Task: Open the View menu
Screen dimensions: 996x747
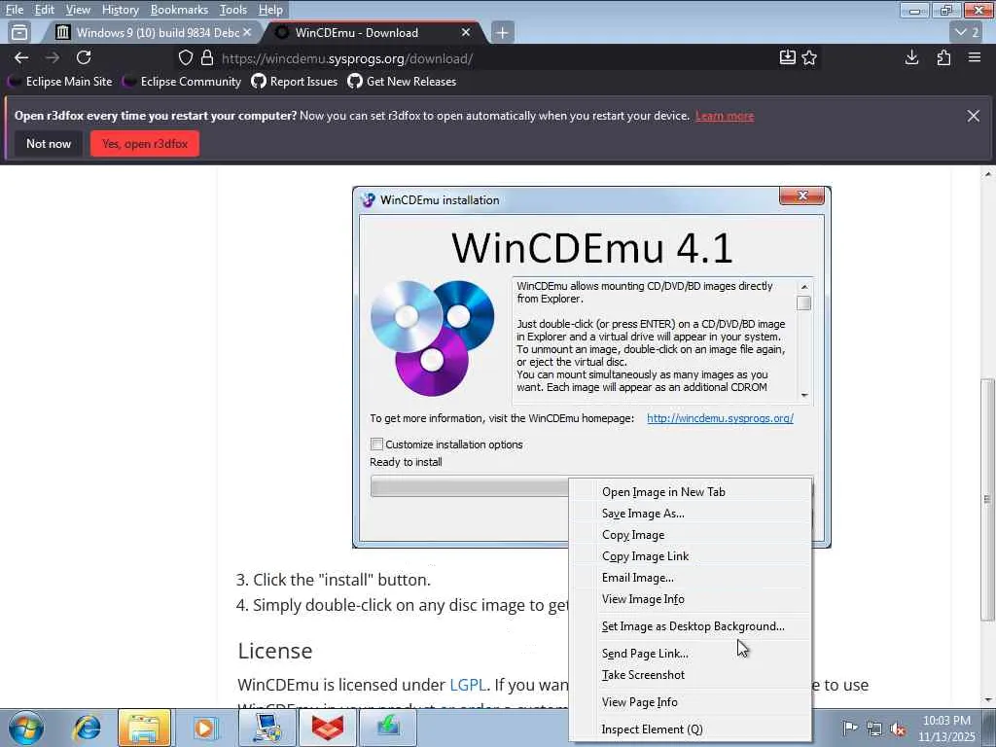Action: [x=78, y=10]
